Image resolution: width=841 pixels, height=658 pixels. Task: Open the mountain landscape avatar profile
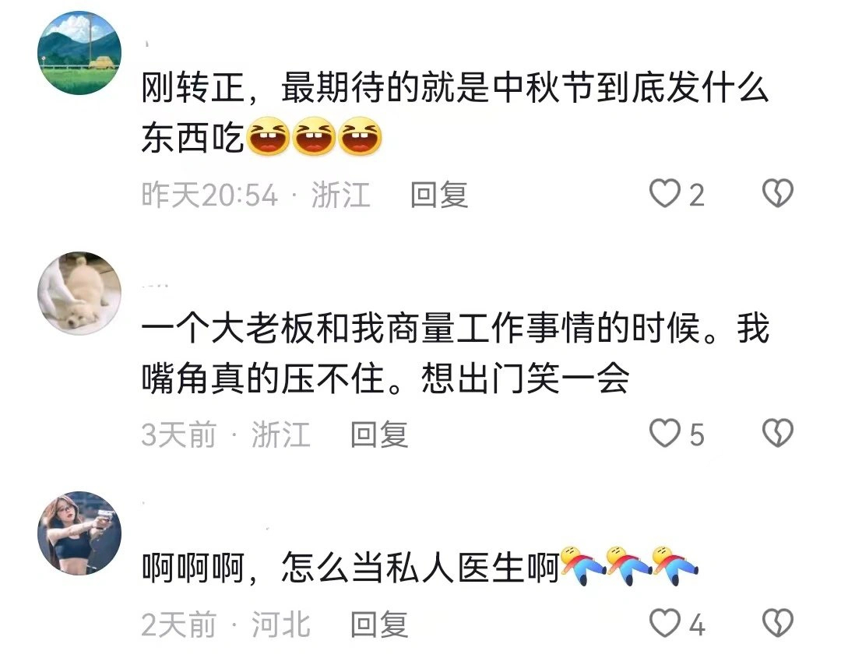(x=79, y=52)
